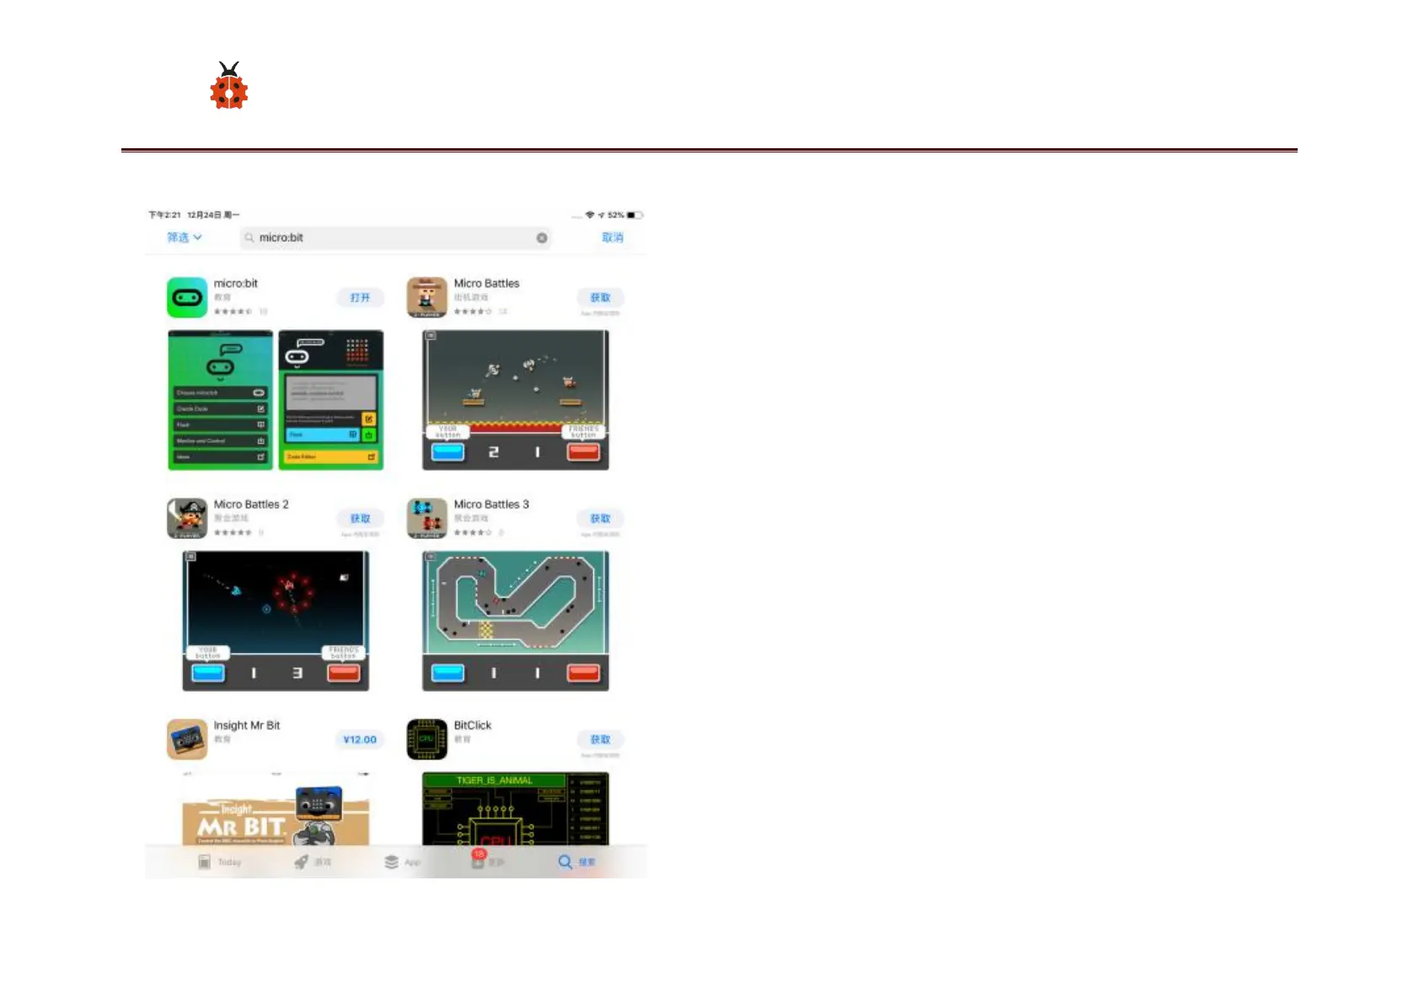Tap the micro:bit star rating

click(x=233, y=312)
